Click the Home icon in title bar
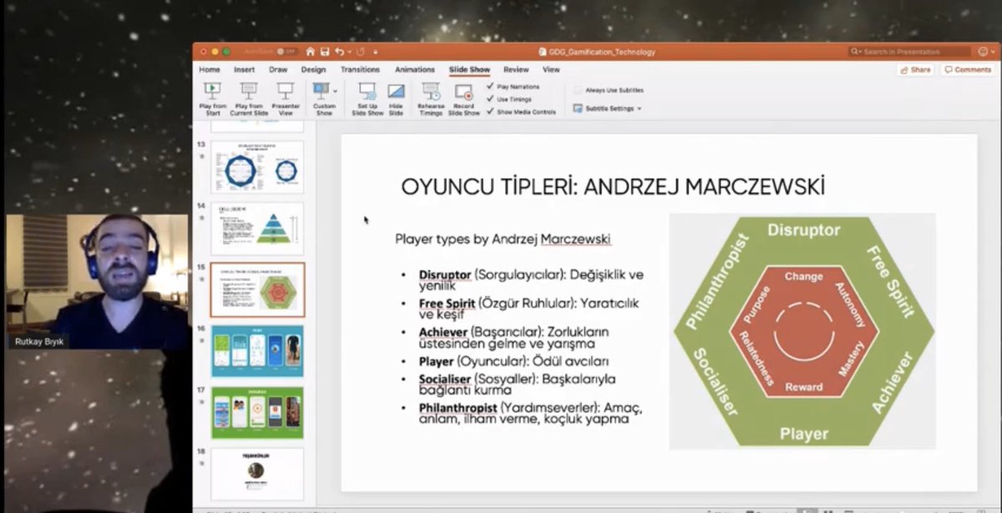This screenshot has height=513, width=1002. click(x=311, y=52)
